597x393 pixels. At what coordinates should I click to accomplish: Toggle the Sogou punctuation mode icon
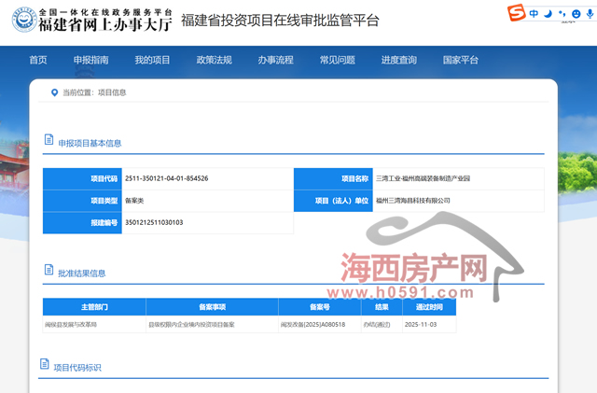coord(560,15)
